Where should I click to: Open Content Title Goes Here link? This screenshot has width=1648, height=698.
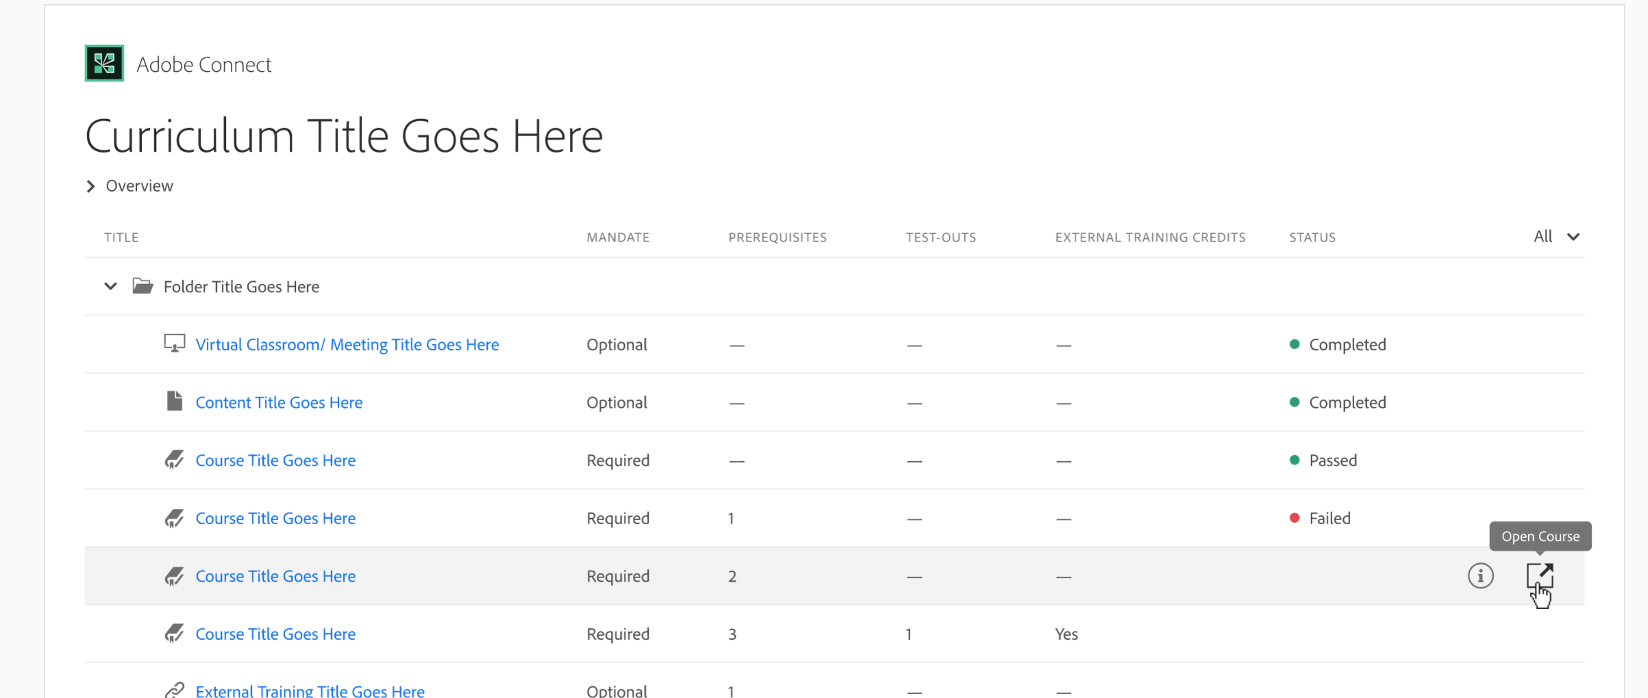point(279,402)
